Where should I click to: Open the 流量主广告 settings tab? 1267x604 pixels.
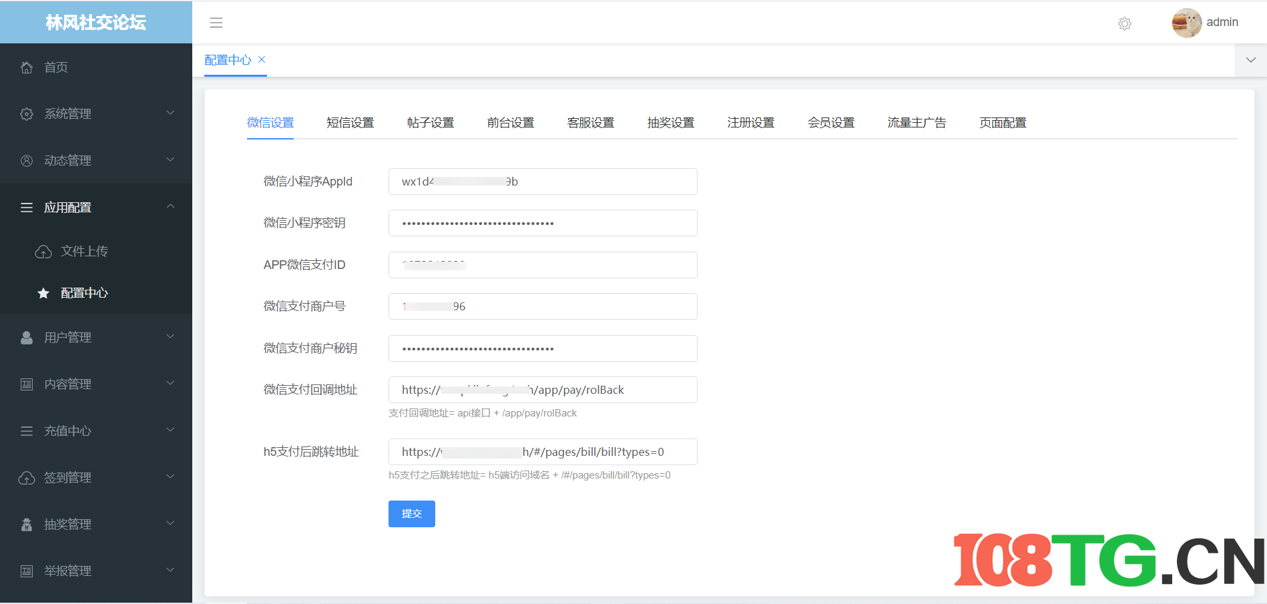(917, 122)
